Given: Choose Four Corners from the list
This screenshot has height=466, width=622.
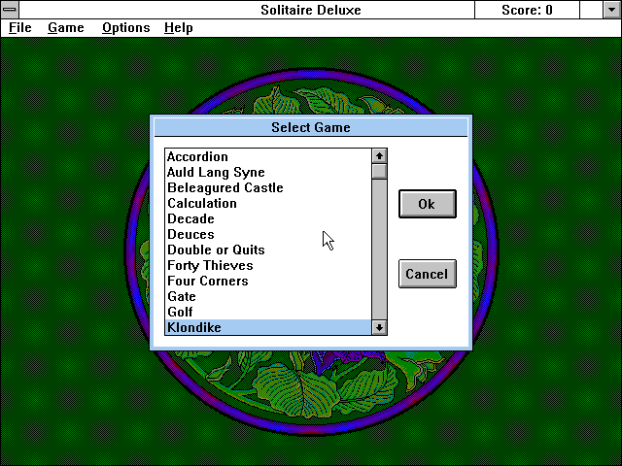Looking at the screenshot, I should pos(268,281).
